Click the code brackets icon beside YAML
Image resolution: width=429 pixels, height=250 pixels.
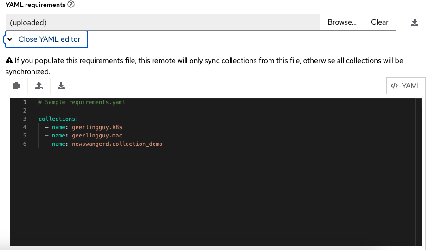pos(395,86)
